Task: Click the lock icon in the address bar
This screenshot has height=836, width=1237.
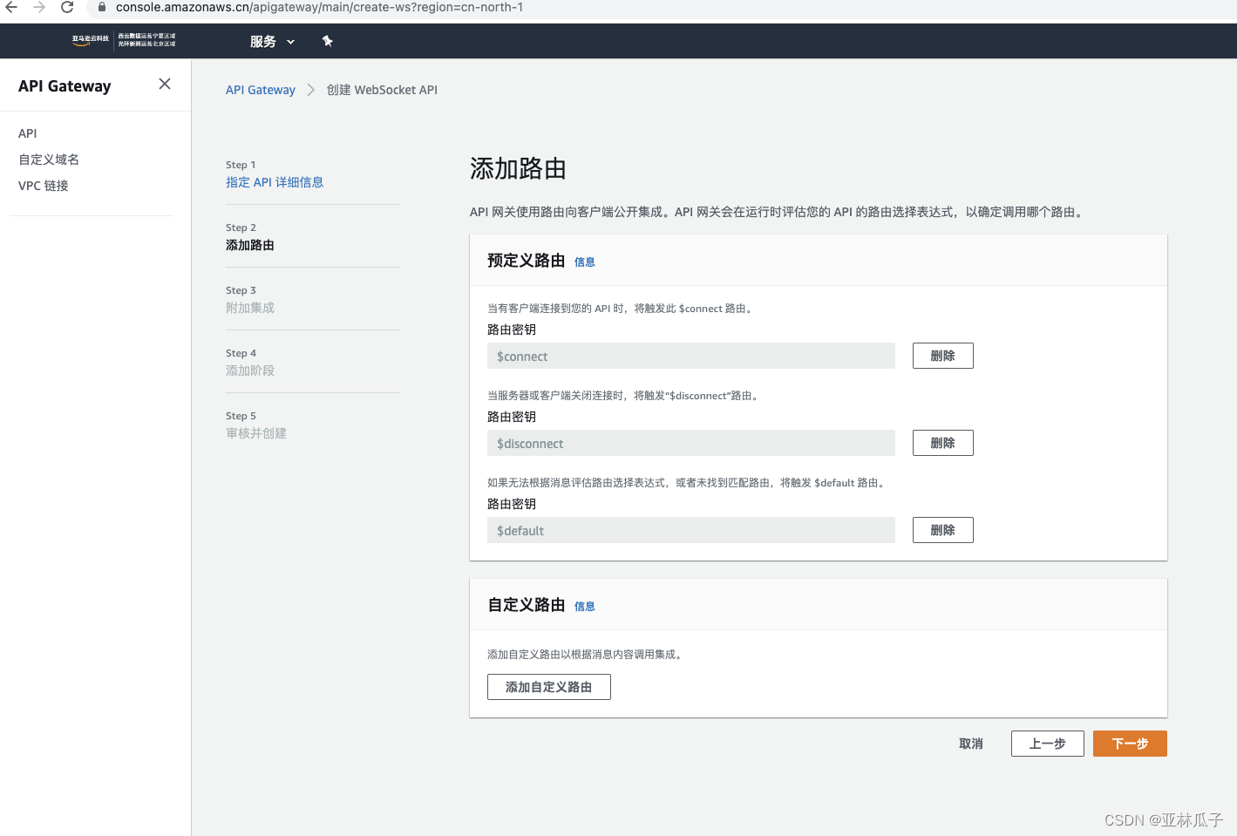Action: [102, 7]
